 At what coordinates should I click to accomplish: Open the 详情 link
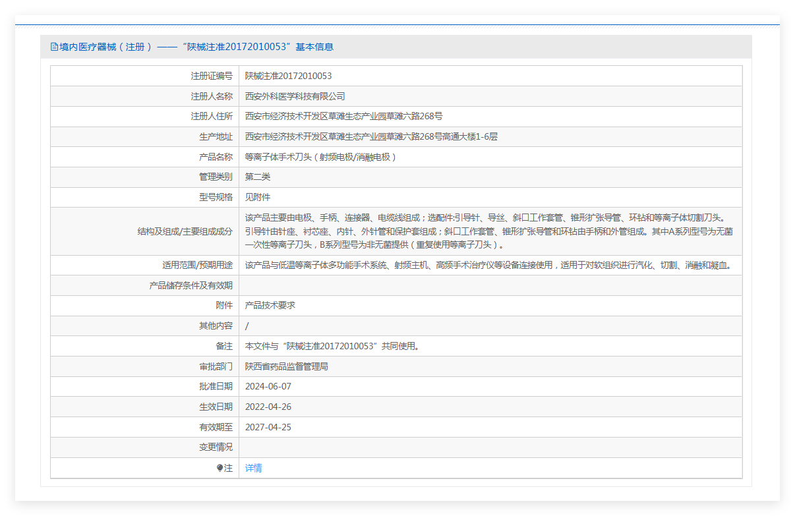254,468
